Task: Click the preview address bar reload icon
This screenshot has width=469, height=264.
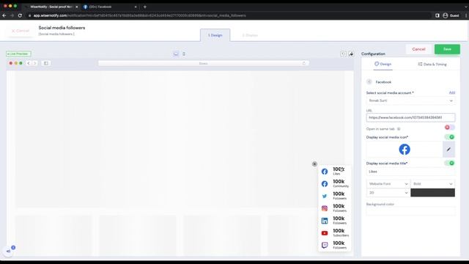Action: [304, 63]
